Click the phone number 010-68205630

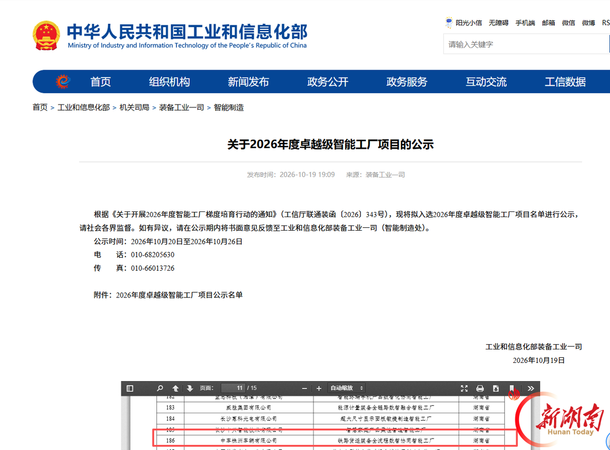click(152, 254)
